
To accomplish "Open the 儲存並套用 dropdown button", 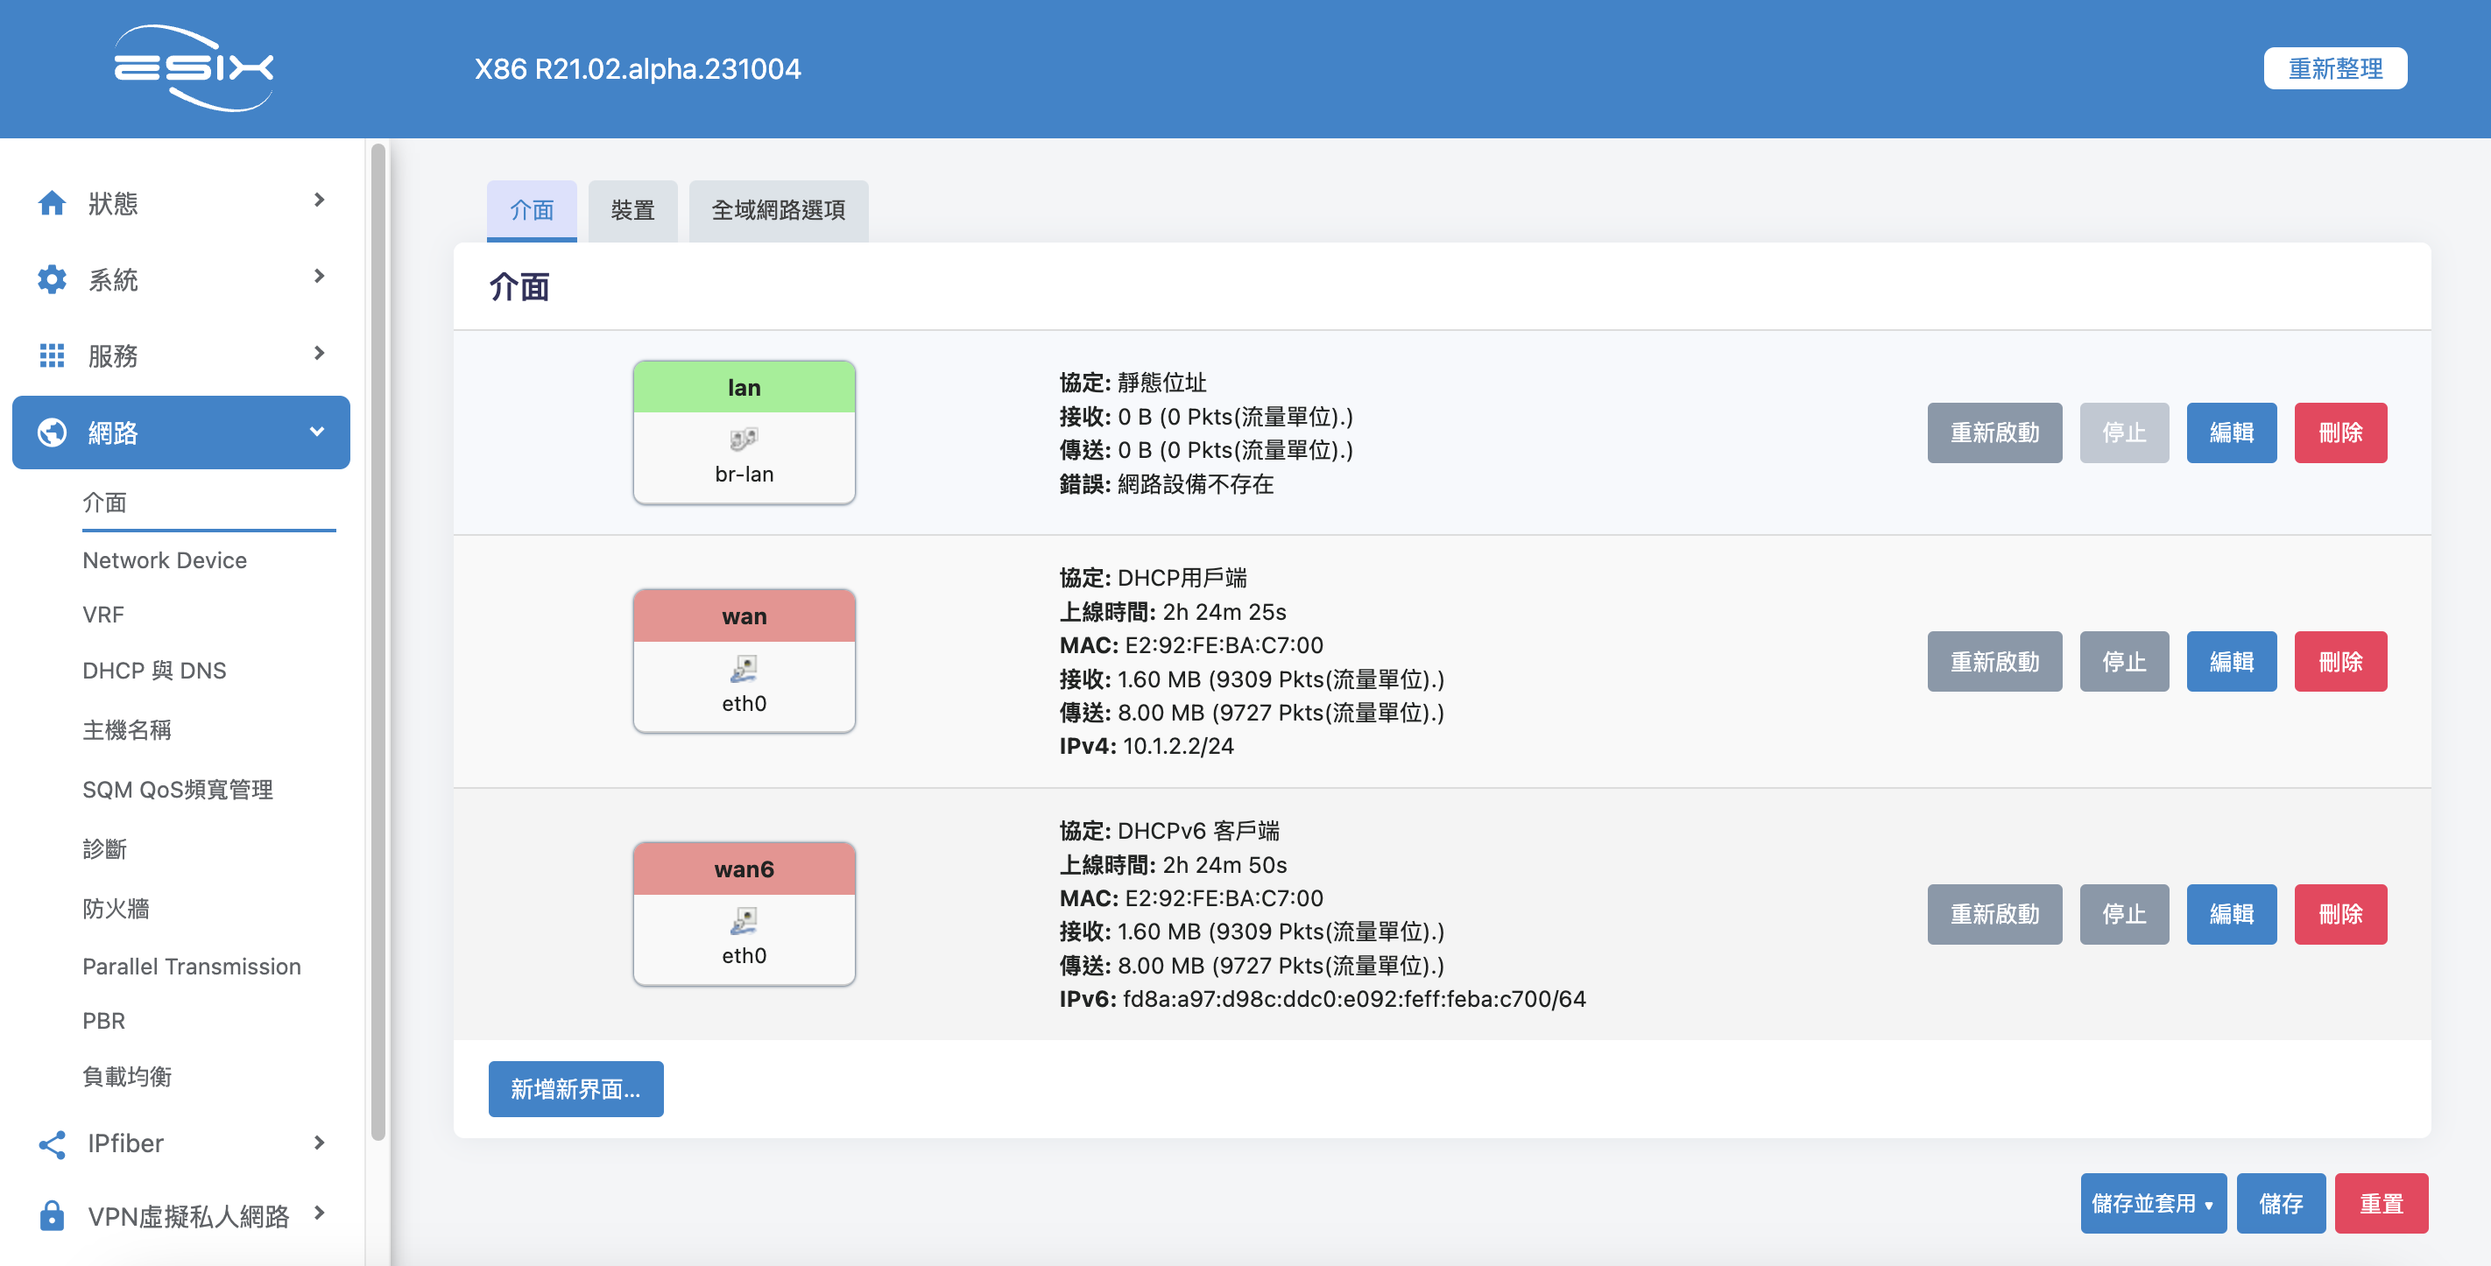I will click(x=2153, y=1203).
